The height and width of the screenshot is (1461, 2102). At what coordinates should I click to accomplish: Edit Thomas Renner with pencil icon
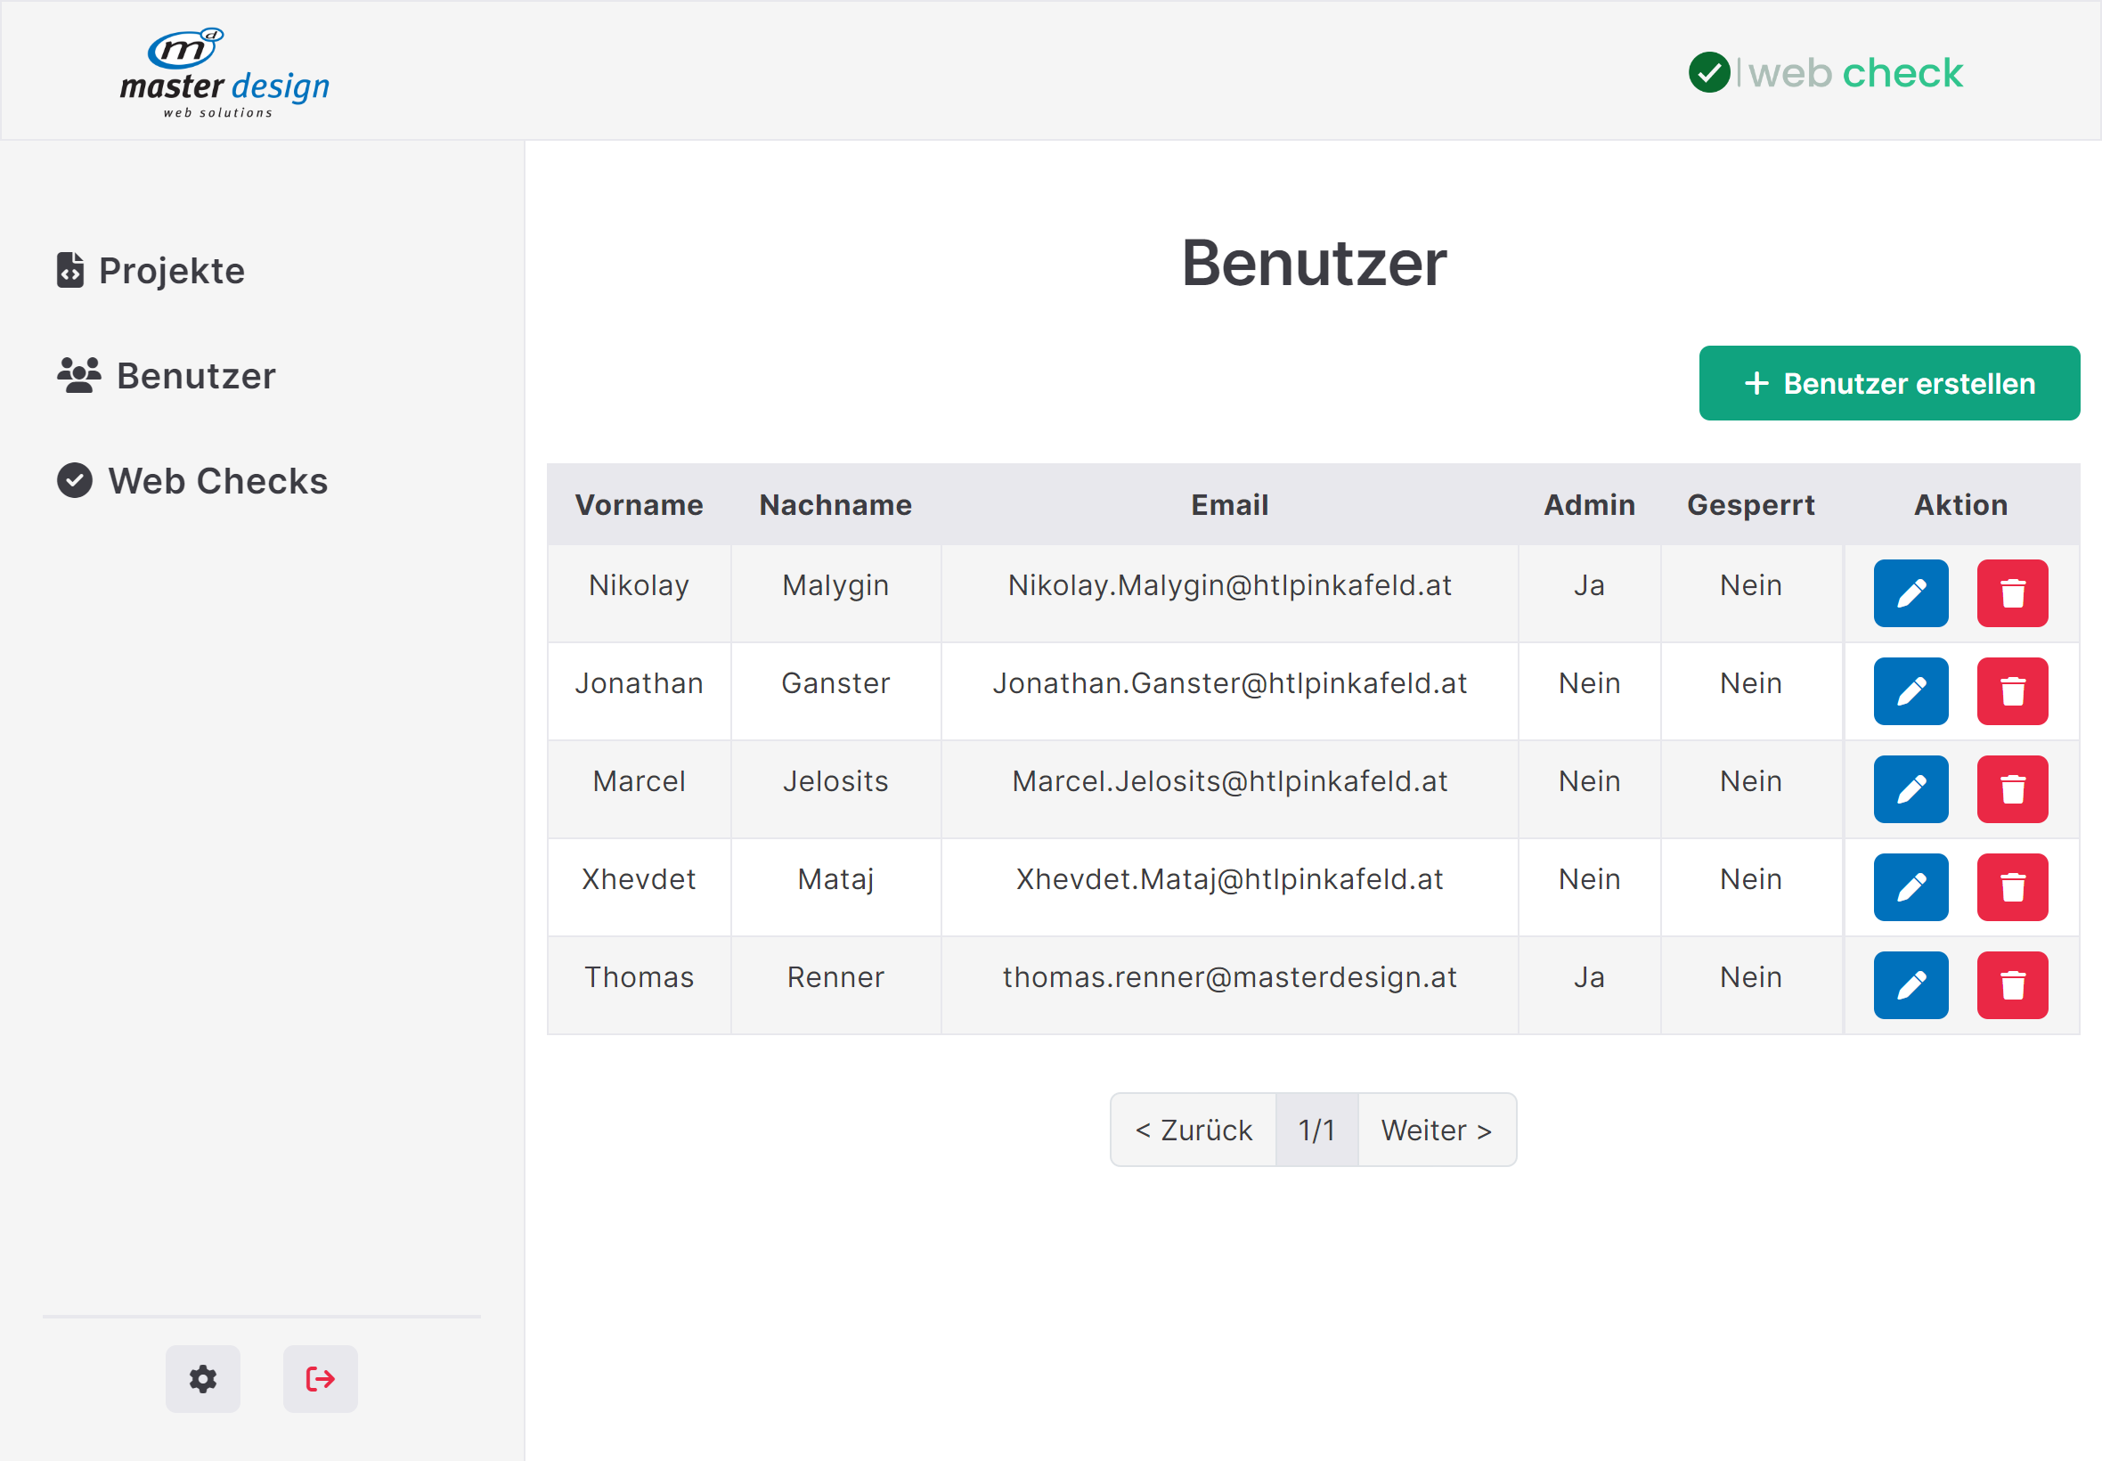pyautogui.click(x=1910, y=985)
